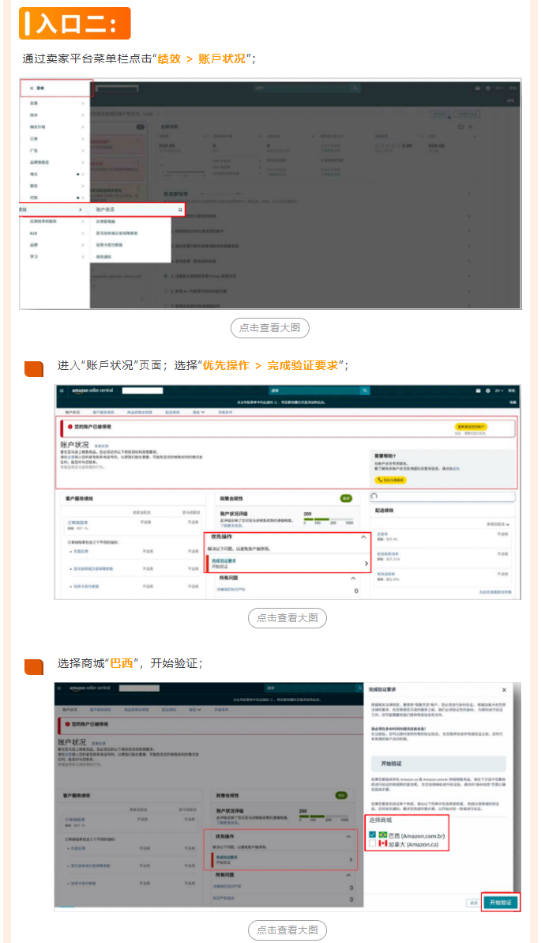
Task: Click the teal 开始验证 button
Action: (501, 902)
